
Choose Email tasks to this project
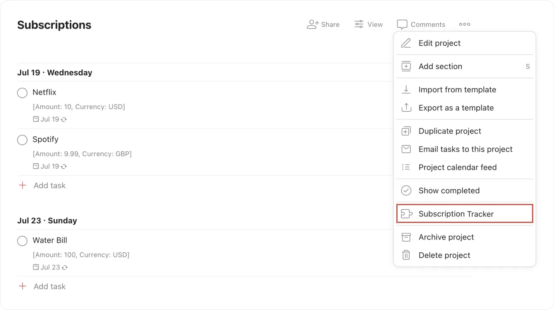465,149
